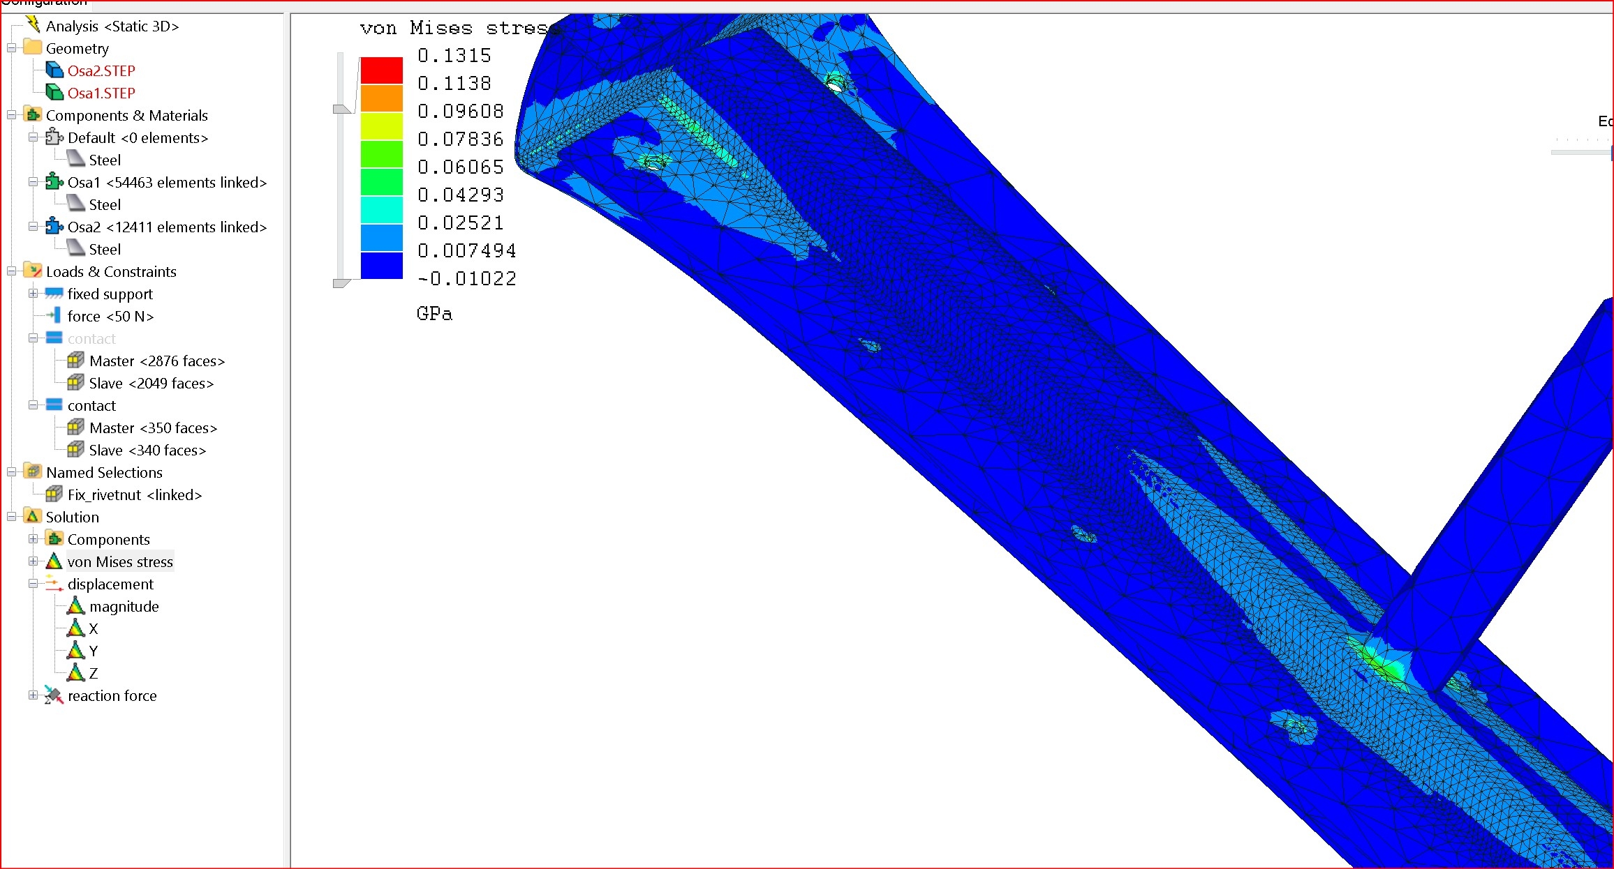
Task: Click the force 50 N load icon
Action: click(54, 316)
